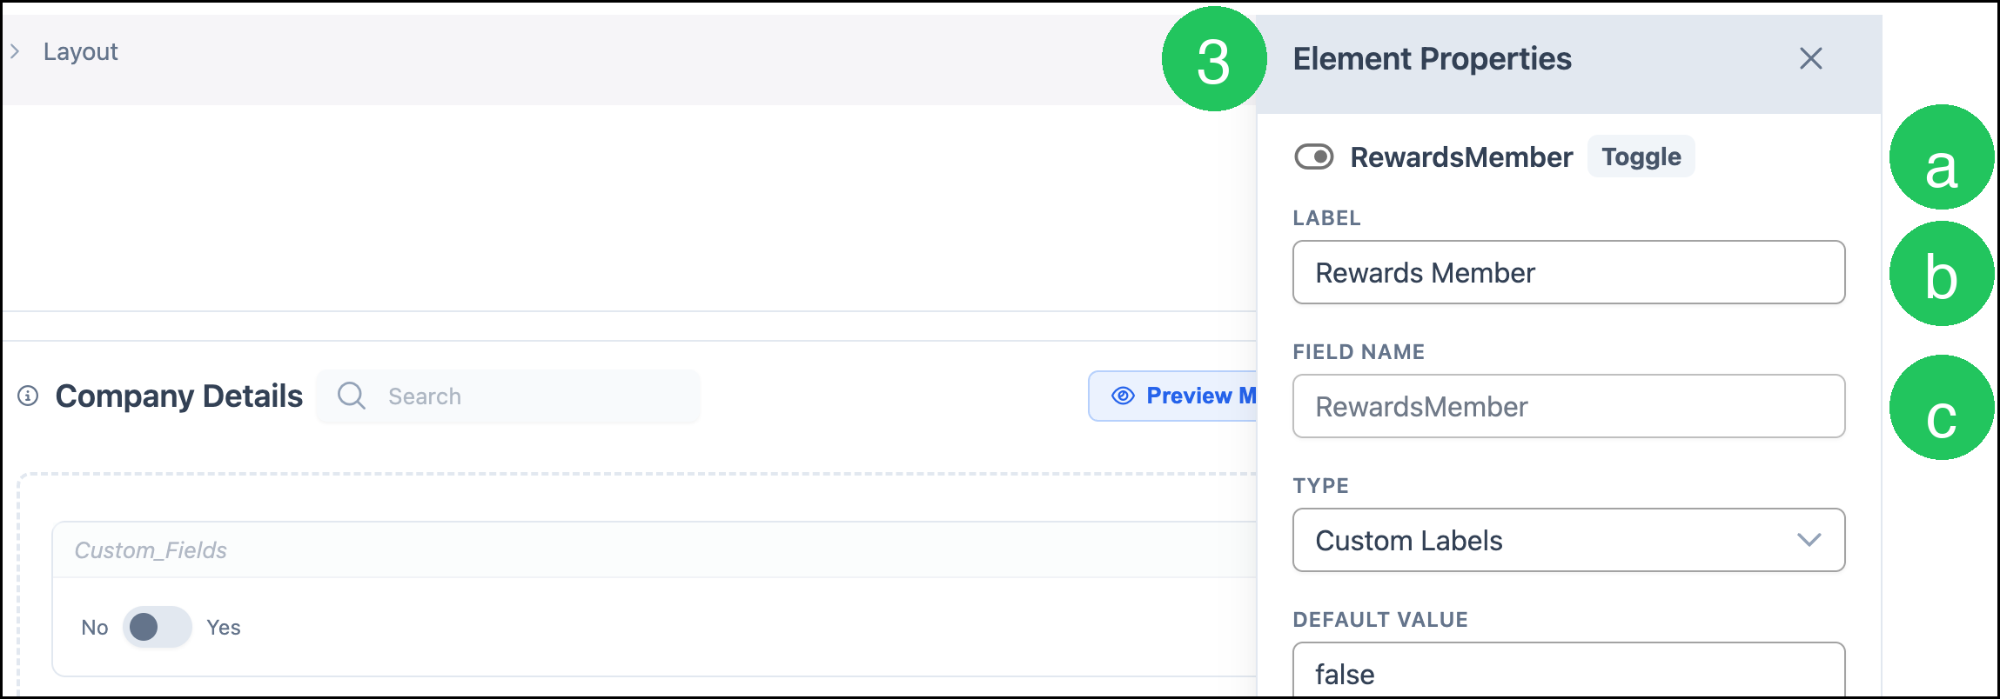
Task: Click the Toggle type badge
Action: tap(1641, 156)
